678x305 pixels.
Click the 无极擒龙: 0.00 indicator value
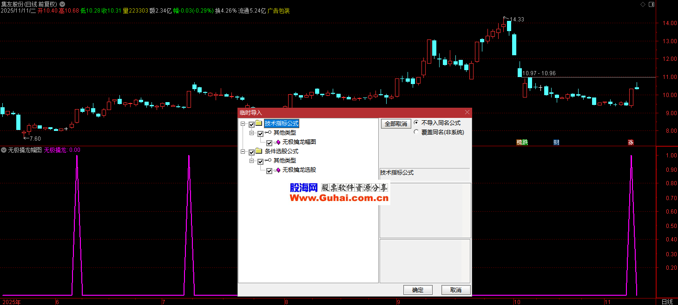(x=62, y=150)
